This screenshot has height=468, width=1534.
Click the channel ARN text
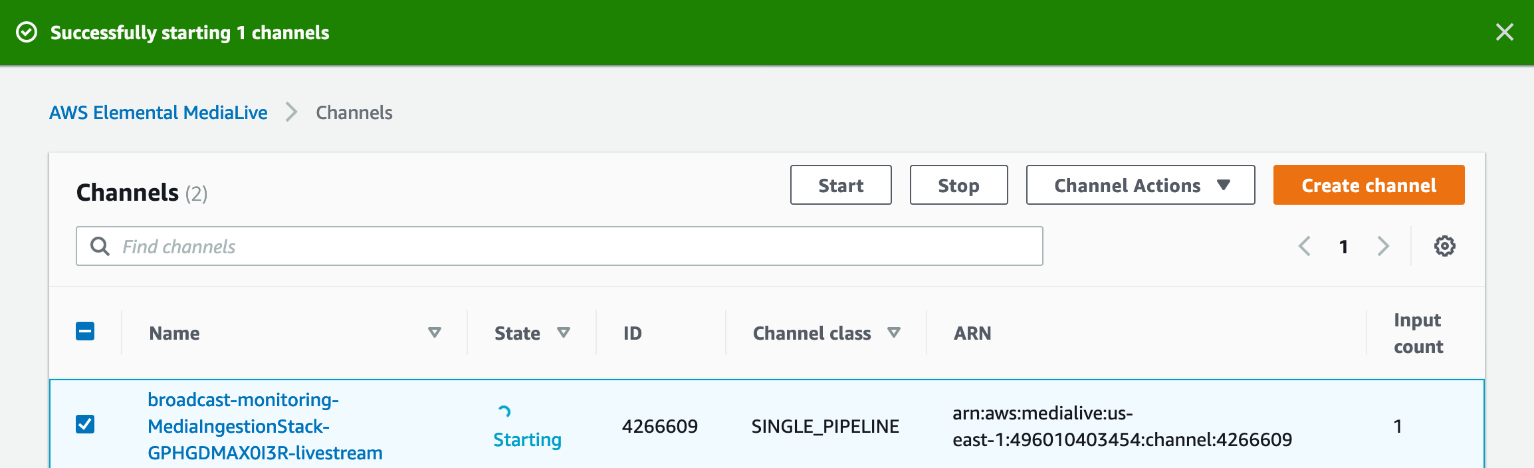click(1123, 426)
